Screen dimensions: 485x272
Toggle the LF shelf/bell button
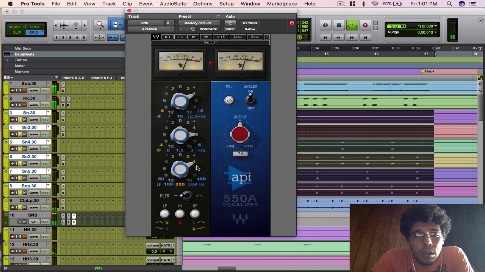164,214
